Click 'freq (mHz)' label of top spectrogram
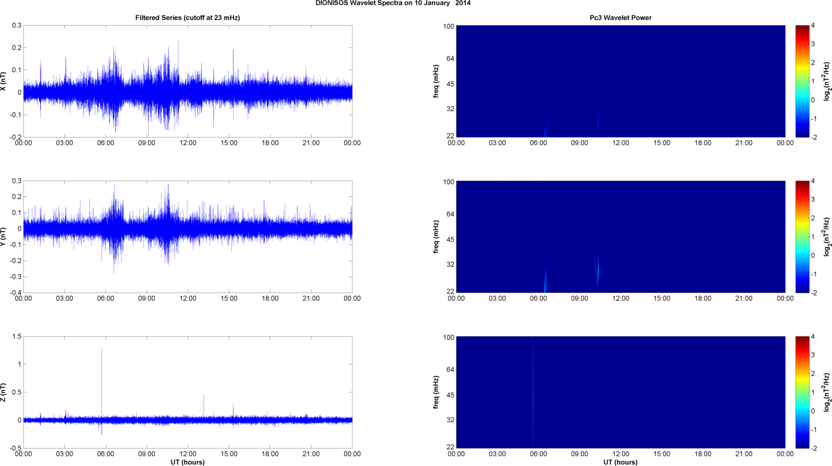This screenshot has width=832, height=466. coord(436,81)
